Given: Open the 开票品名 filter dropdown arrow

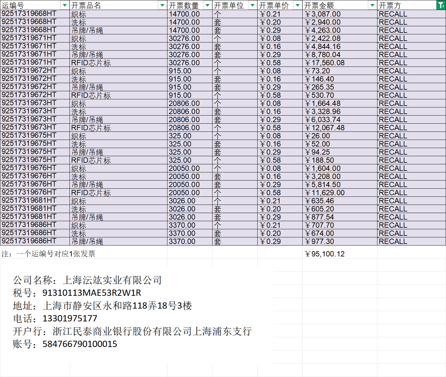Looking at the screenshot, I should pyautogui.click(x=162, y=5).
